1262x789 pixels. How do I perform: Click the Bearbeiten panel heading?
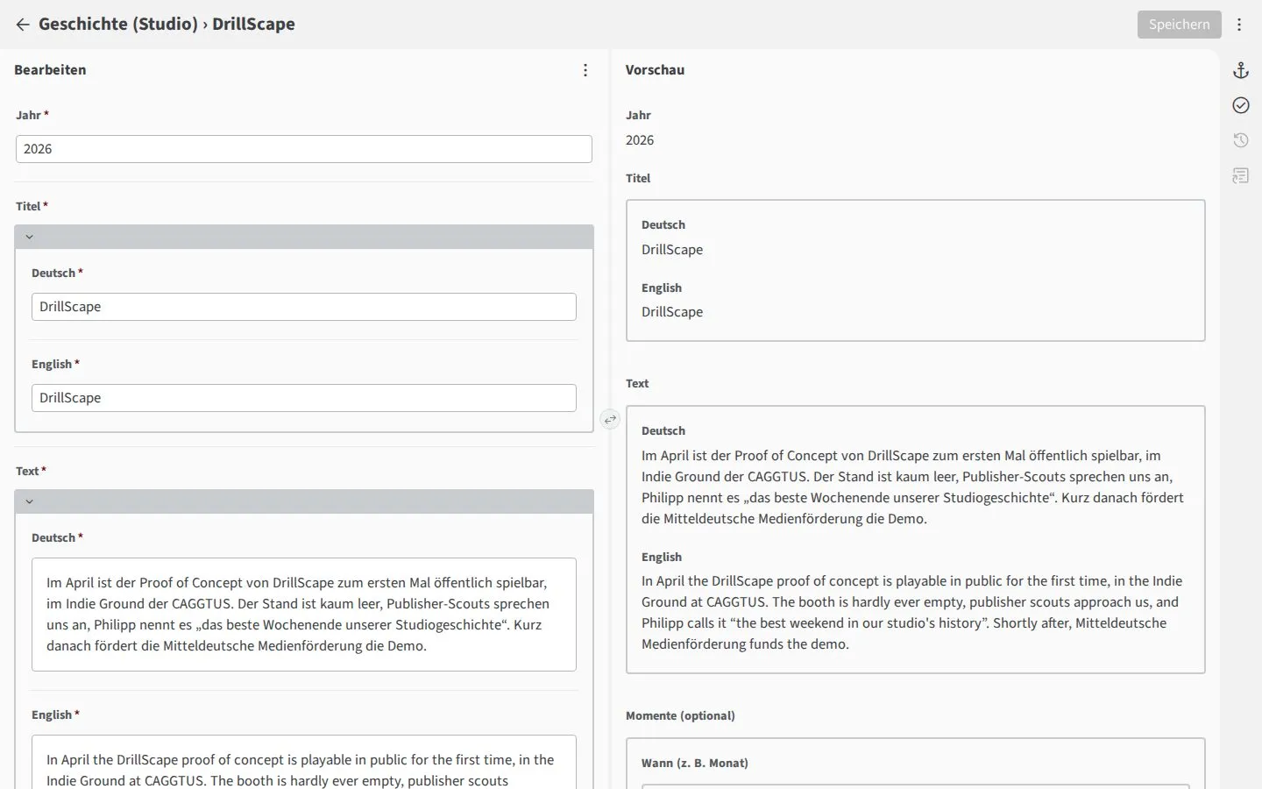[50, 70]
